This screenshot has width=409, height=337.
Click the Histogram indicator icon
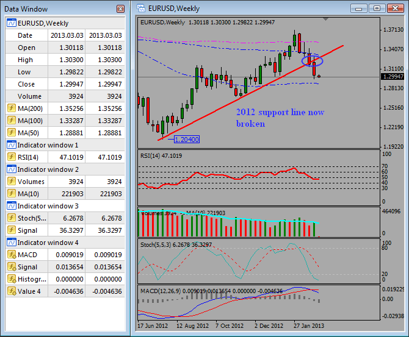(x=12, y=279)
